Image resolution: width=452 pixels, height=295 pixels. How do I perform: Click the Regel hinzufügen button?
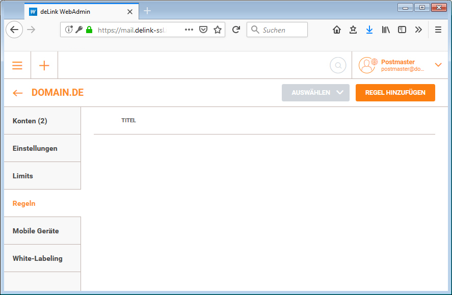click(x=395, y=93)
